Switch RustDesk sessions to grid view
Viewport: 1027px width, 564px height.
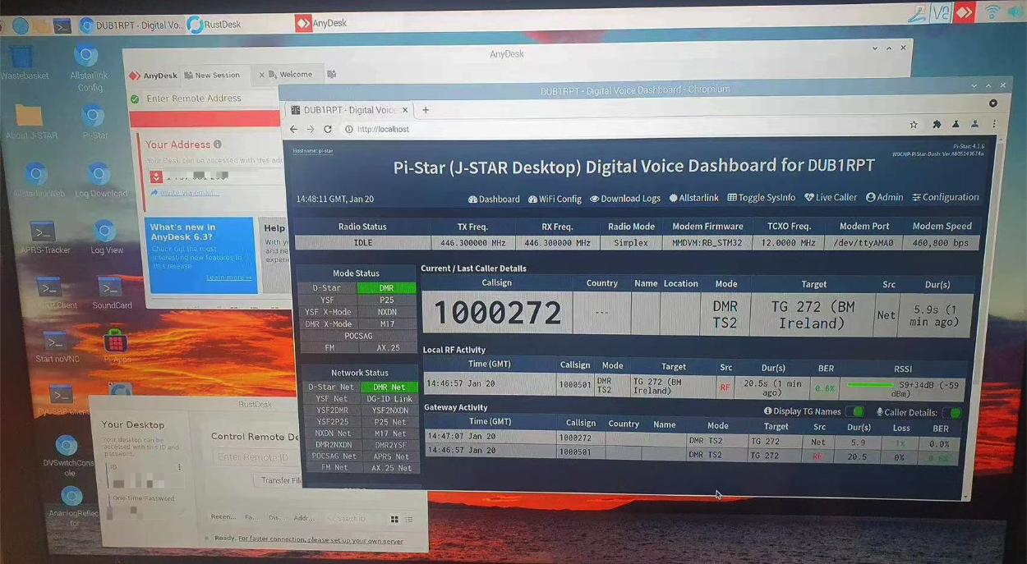[394, 519]
